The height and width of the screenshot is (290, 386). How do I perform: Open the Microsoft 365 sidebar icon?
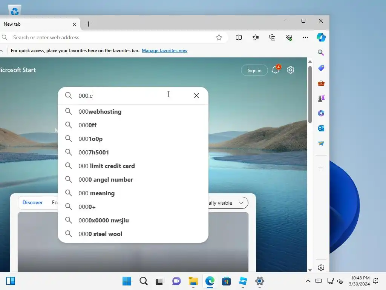pos(321,113)
